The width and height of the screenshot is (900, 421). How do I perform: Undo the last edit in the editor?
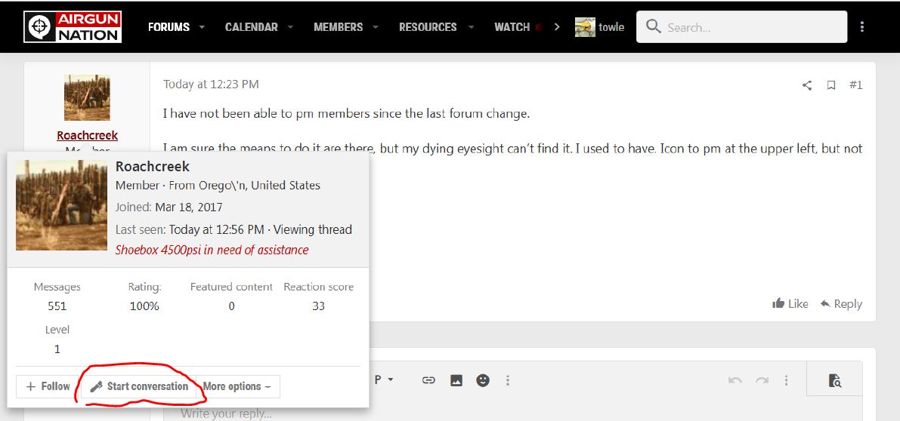click(x=735, y=380)
